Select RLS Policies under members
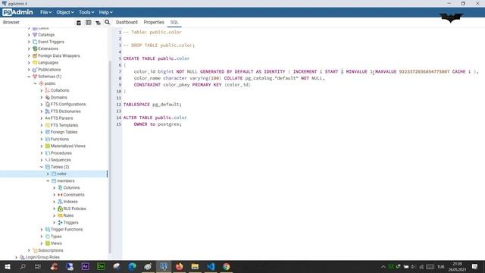Screen dimensions: 485x273 click(74, 209)
